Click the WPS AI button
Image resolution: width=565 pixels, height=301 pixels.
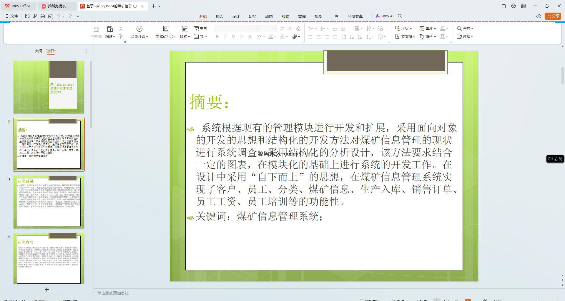(385, 16)
